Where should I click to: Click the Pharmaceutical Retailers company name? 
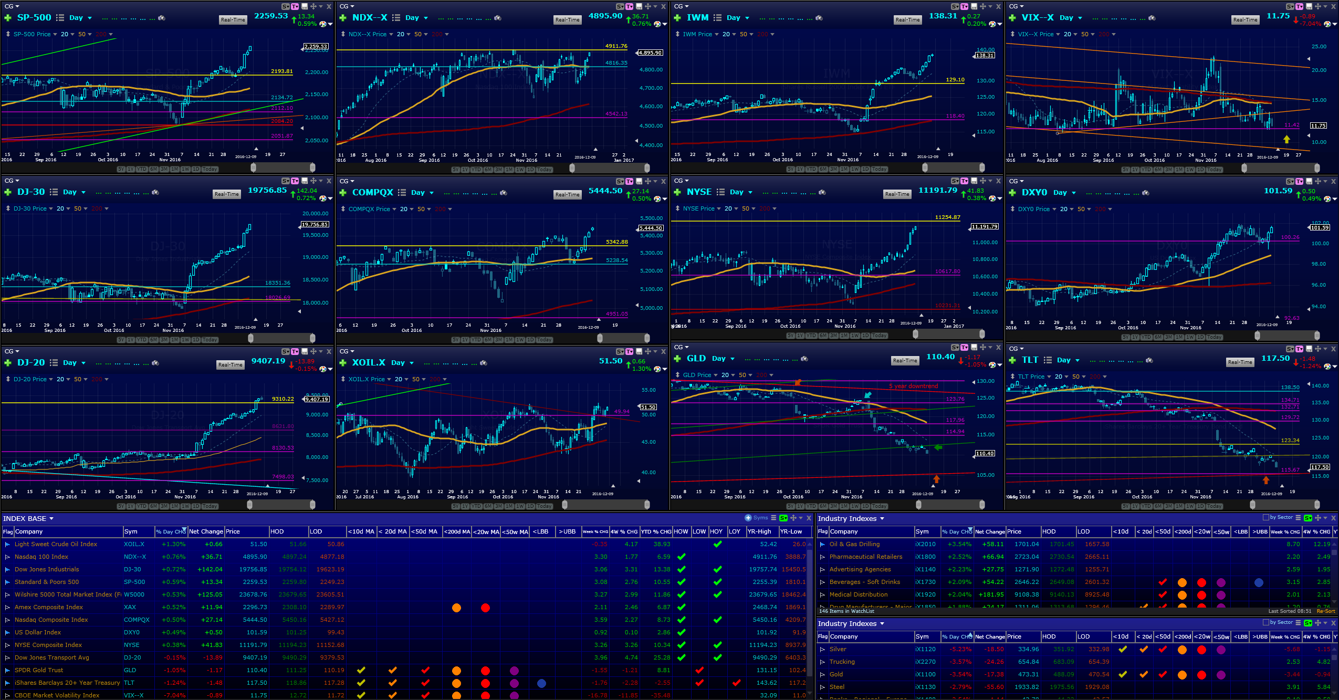coord(866,557)
